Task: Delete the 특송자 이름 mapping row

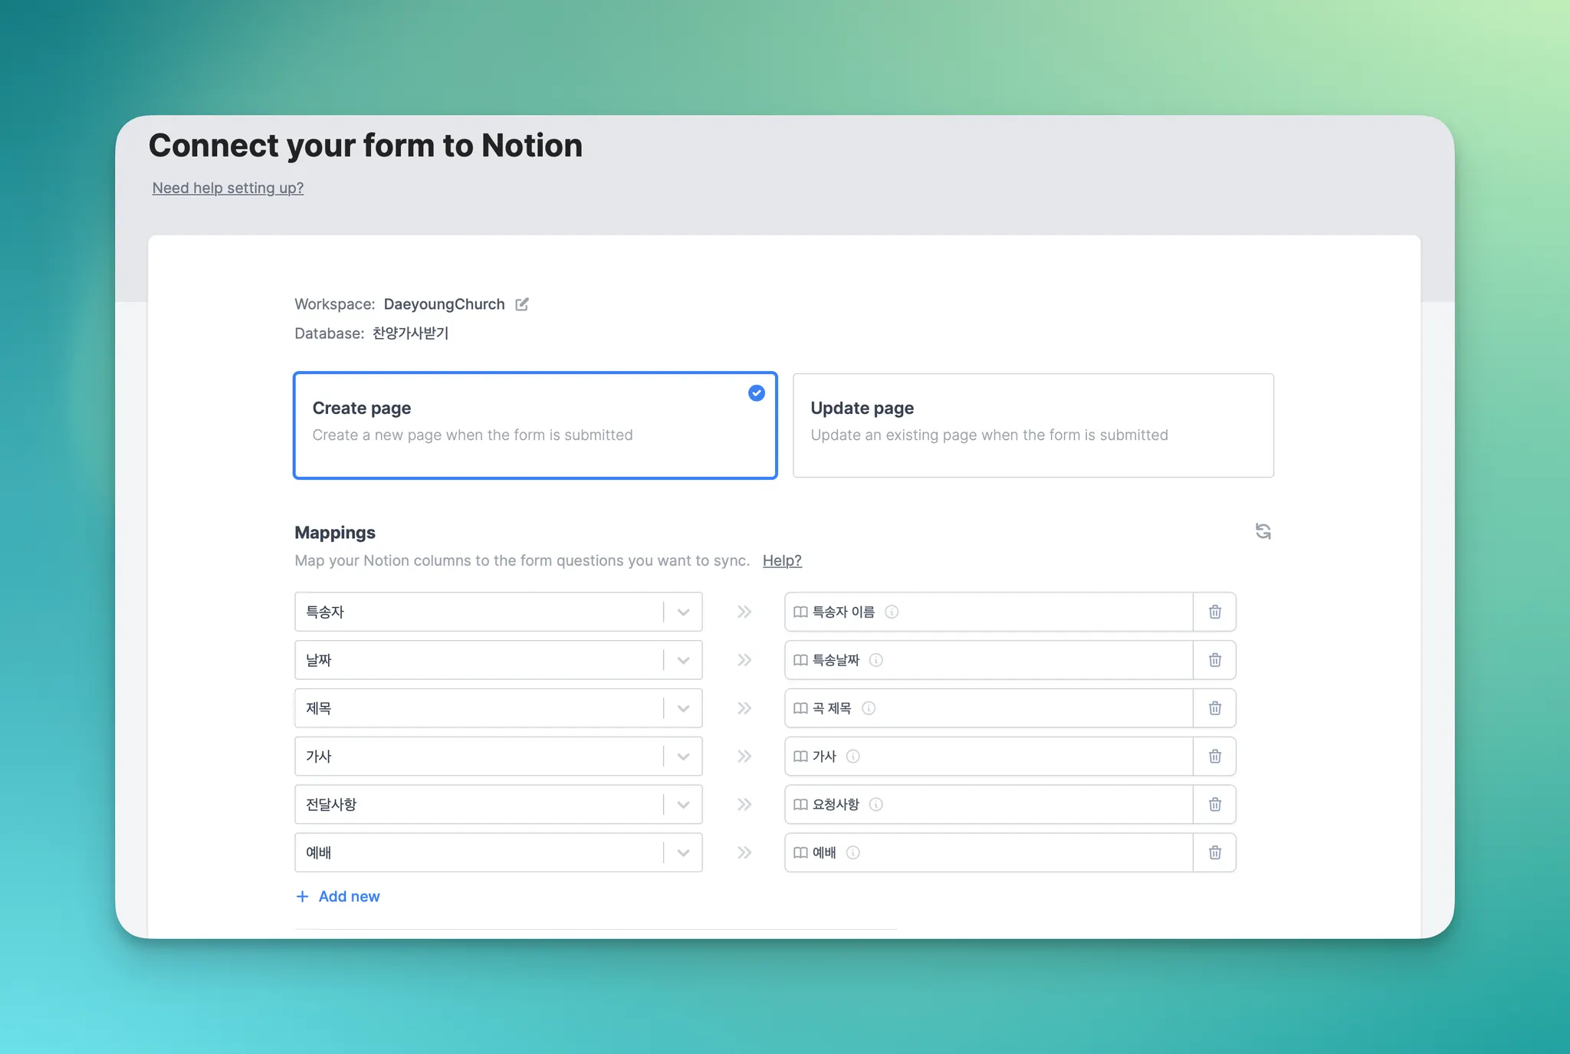Action: point(1214,612)
